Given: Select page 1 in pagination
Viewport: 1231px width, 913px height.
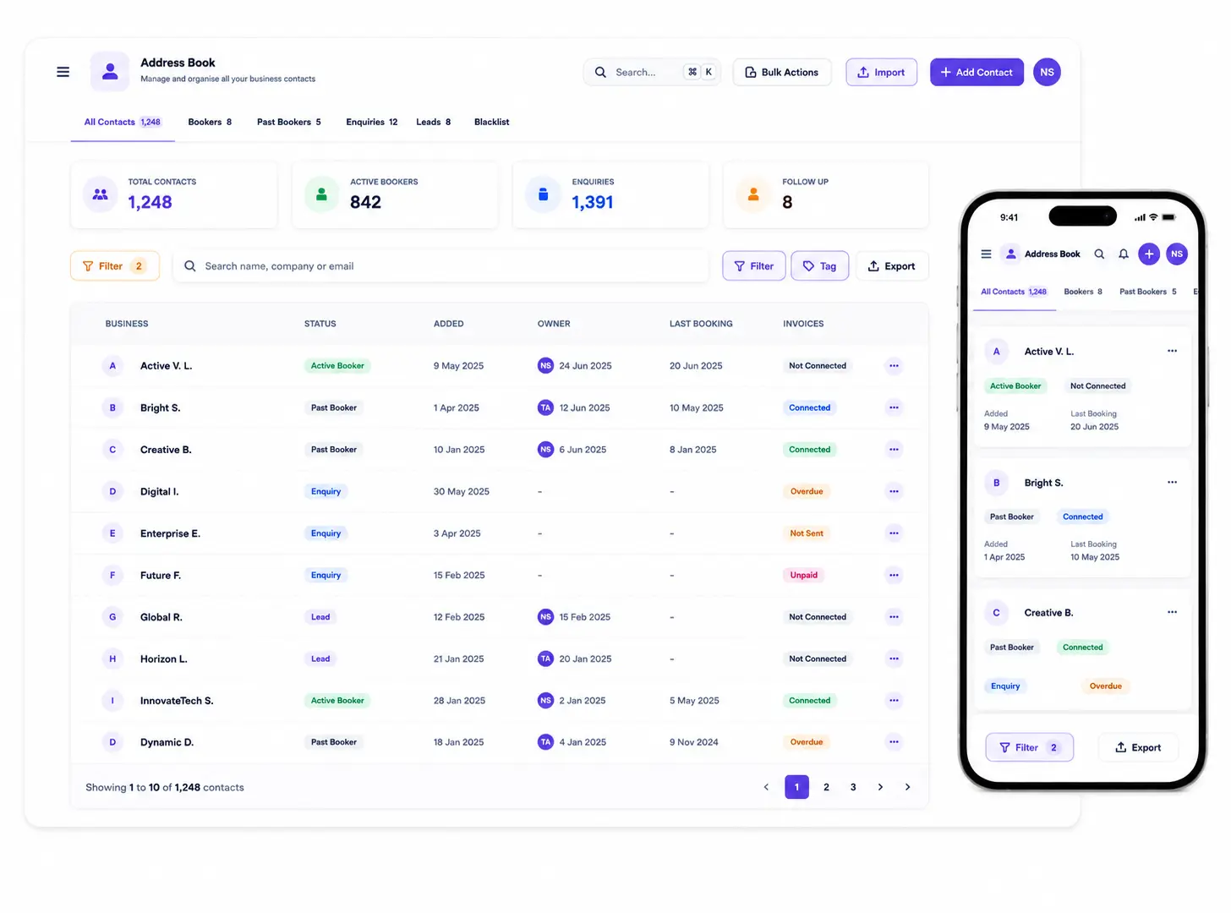Looking at the screenshot, I should coord(796,787).
